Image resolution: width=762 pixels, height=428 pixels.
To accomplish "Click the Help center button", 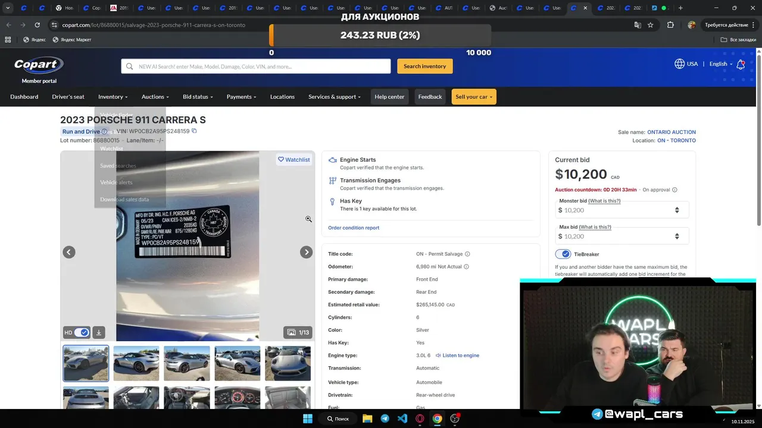I will pyautogui.click(x=389, y=97).
